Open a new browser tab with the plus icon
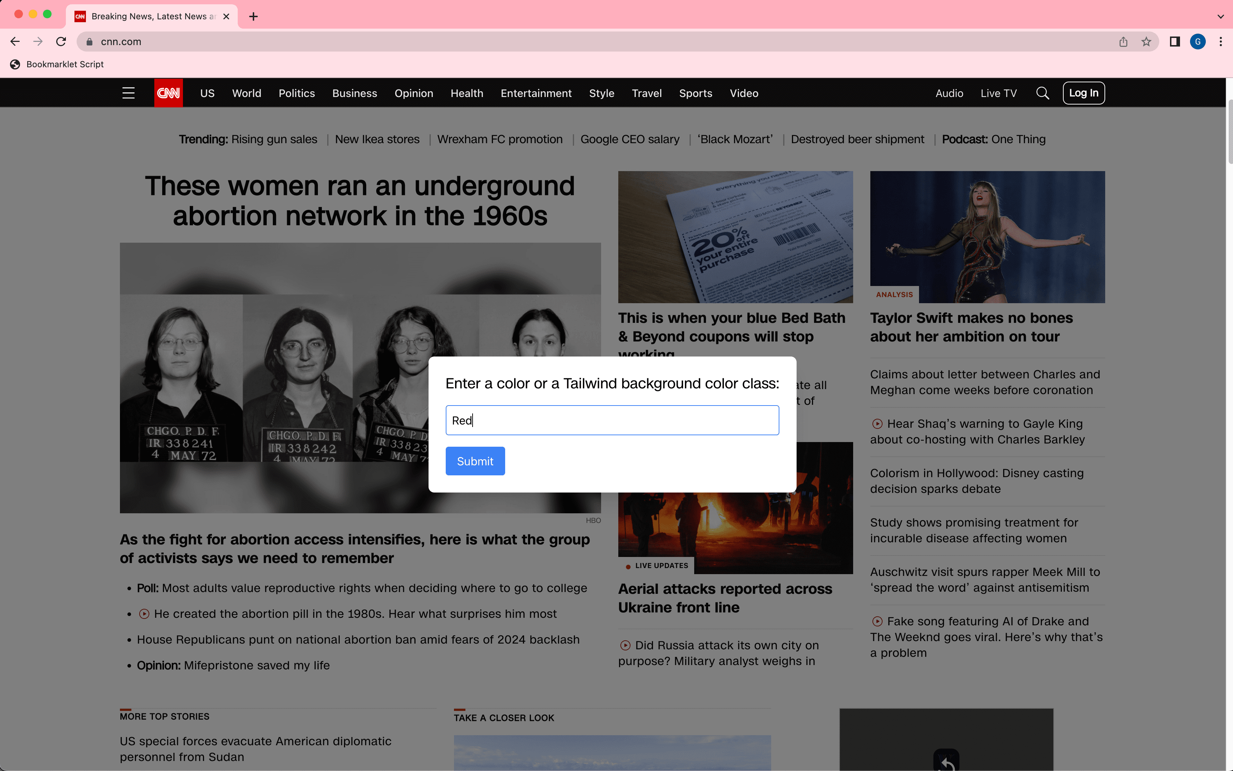 pos(253,16)
